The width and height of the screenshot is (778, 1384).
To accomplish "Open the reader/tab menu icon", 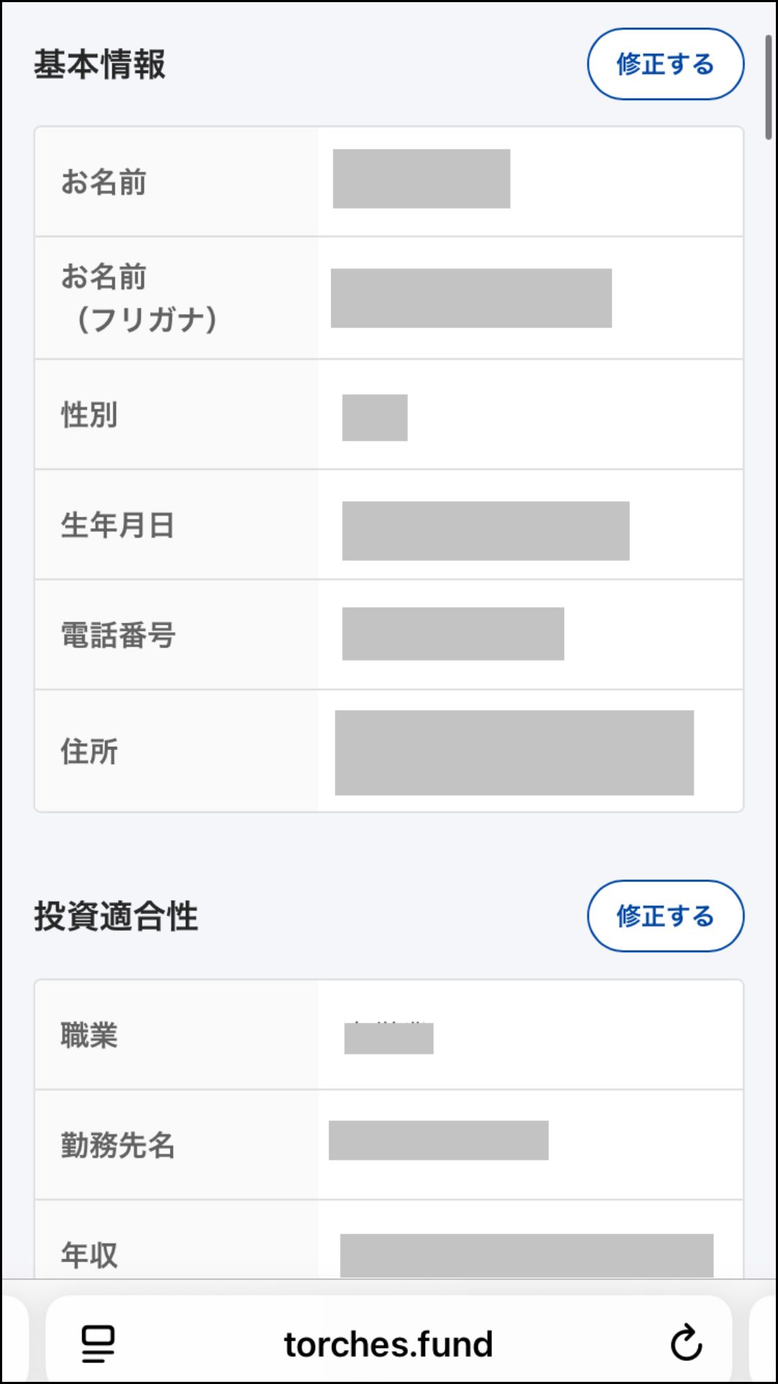I will 98,1344.
